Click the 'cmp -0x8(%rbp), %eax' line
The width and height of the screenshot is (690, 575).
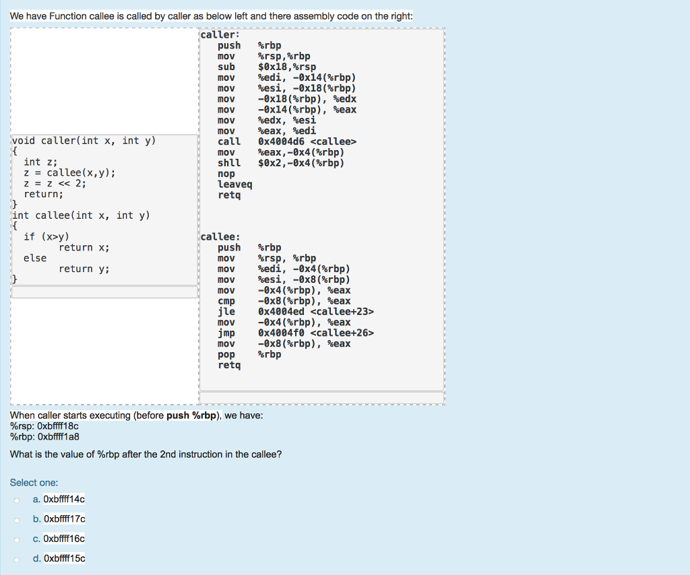(x=284, y=301)
